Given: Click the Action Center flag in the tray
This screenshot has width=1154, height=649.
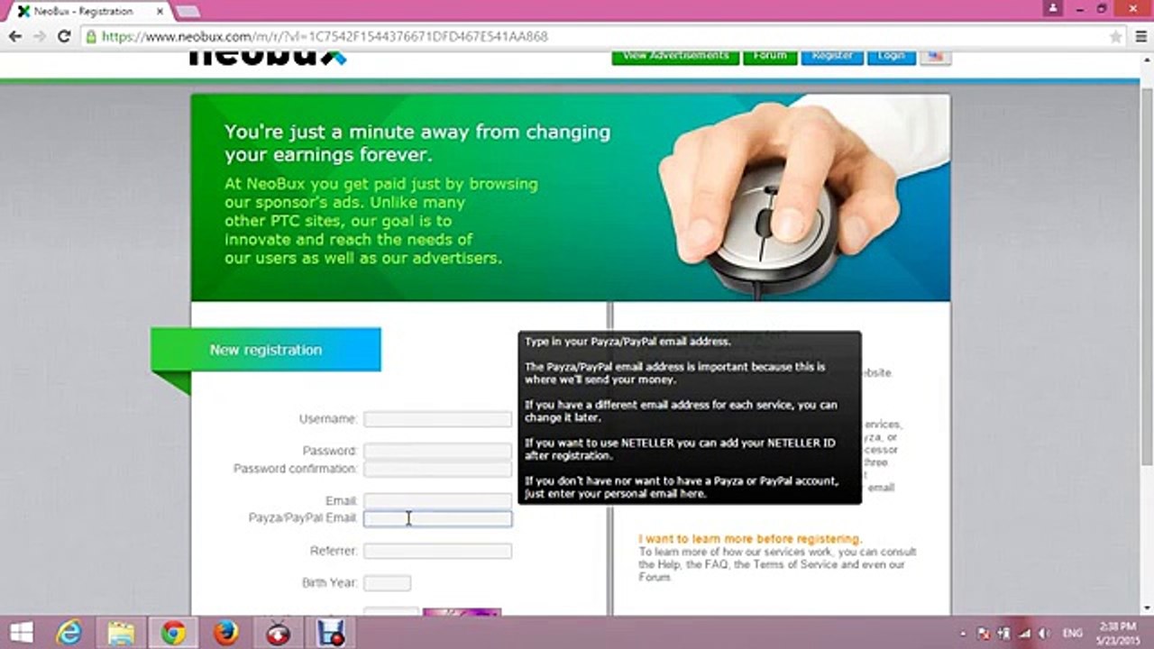Looking at the screenshot, I should click(985, 634).
